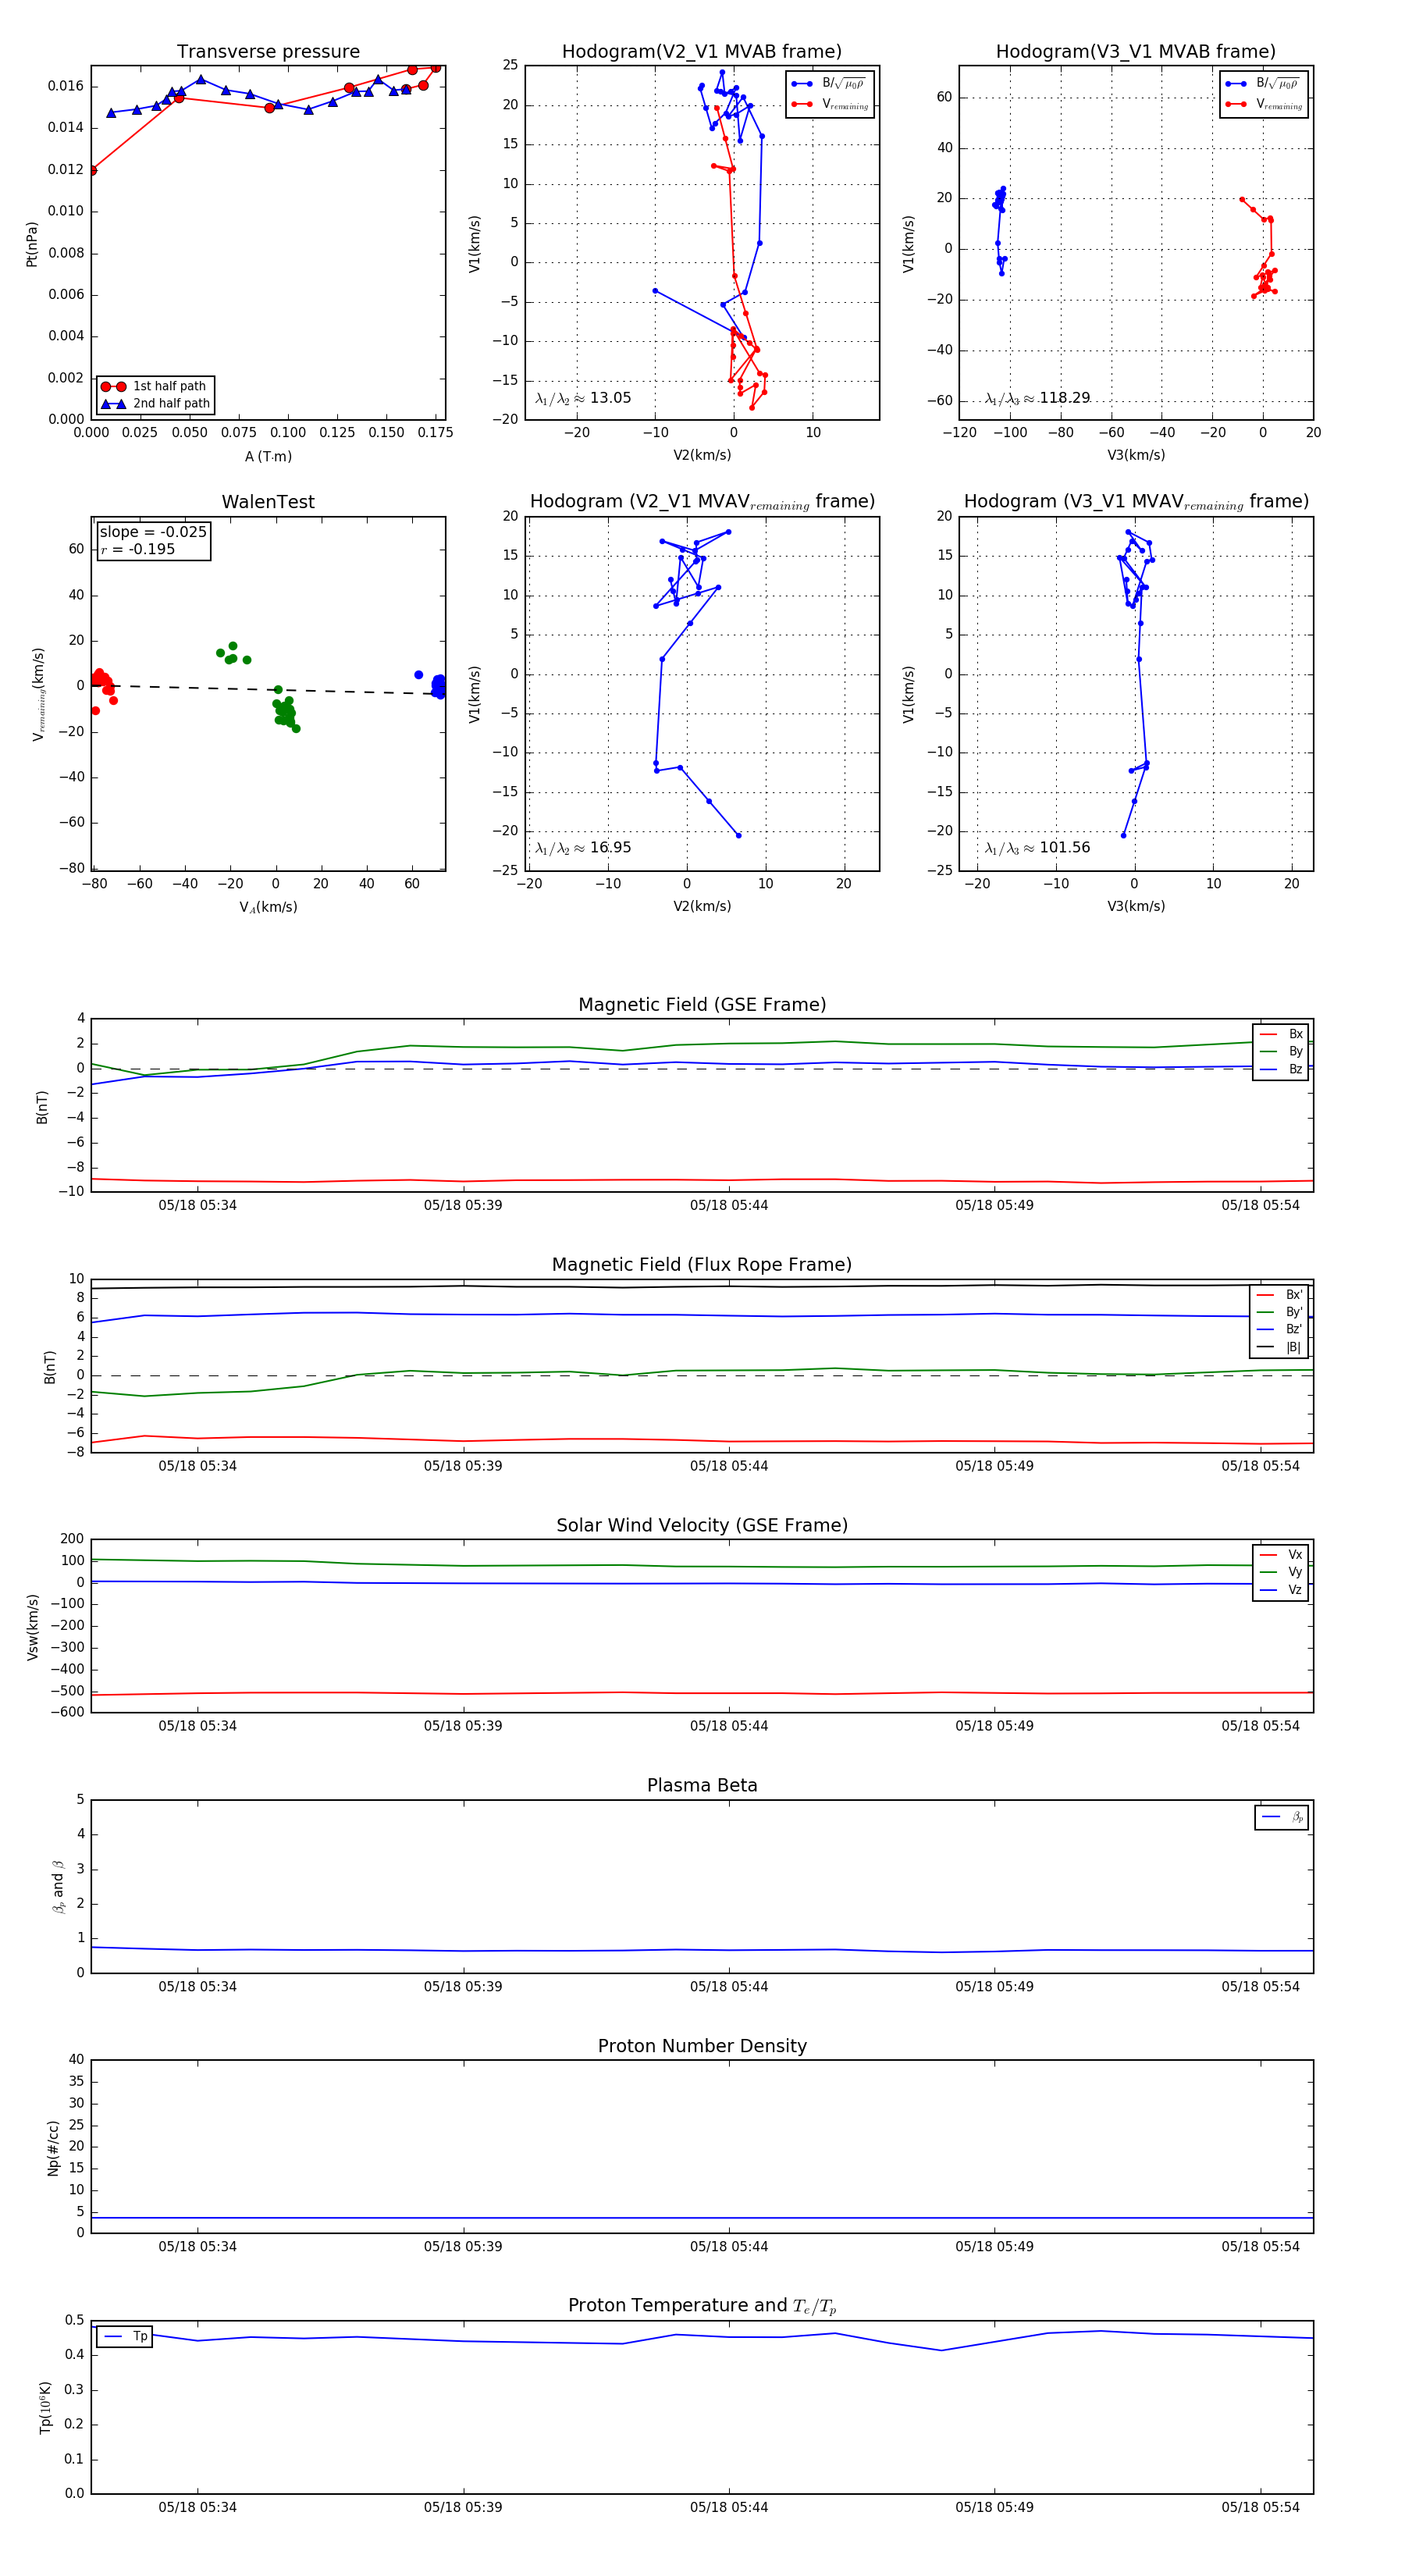
Task: Click the "Magnetic Field (Flux Rope Frame)" title
Action: click(702, 1265)
